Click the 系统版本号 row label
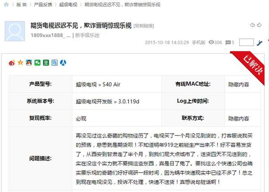This screenshot has width=269, height=192. (40, 101)
